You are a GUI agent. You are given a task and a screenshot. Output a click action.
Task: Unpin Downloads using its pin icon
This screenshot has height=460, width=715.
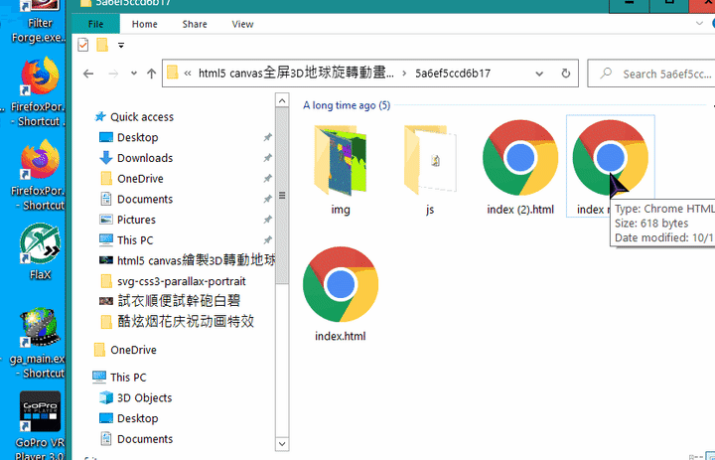click(x=268, y=158)
